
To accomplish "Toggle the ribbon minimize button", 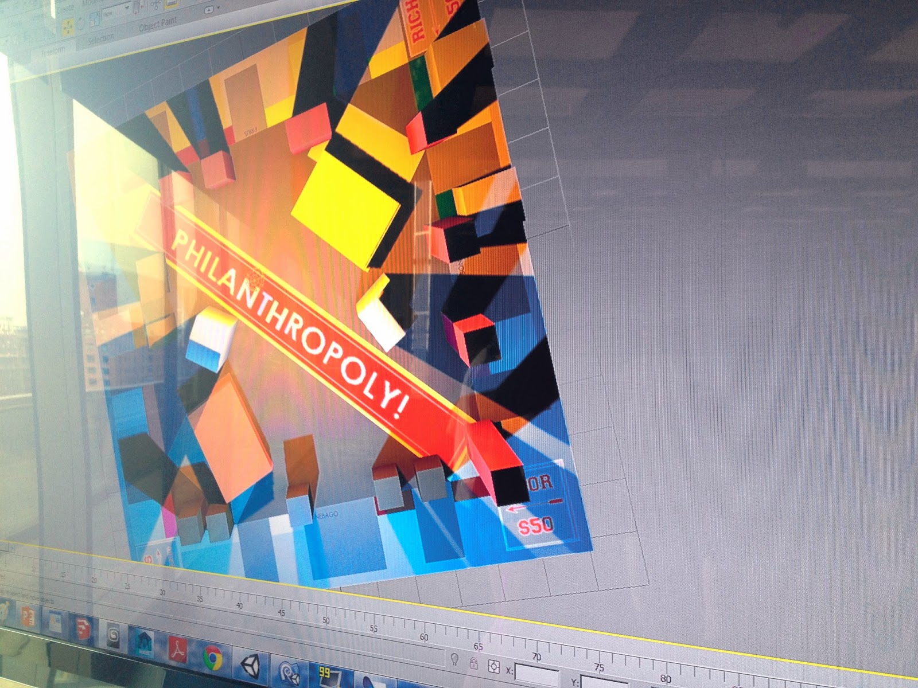I will pos(209,9).
